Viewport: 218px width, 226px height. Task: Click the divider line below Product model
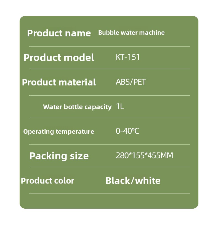click(110, 69)
